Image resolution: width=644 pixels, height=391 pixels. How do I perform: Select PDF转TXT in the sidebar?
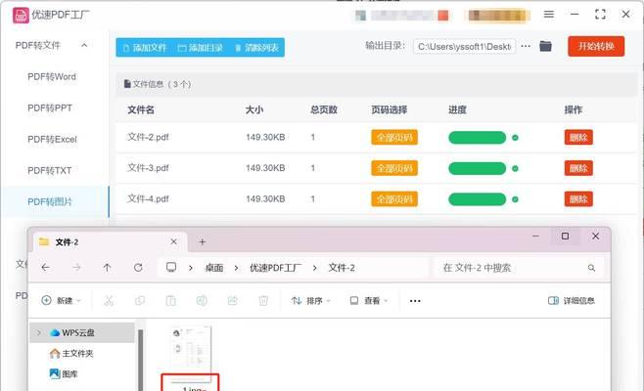(x=50, y=170)
